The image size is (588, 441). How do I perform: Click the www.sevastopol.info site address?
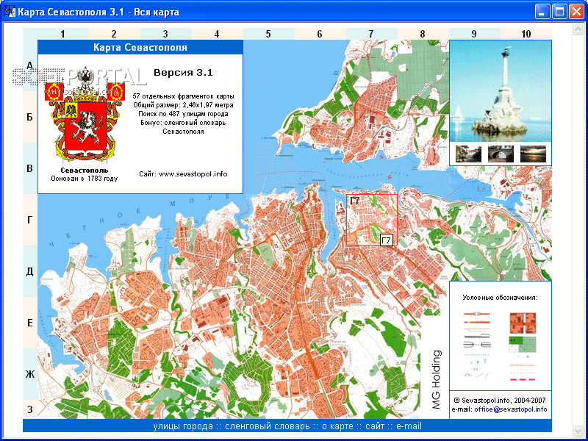click(x=193, y=174)
